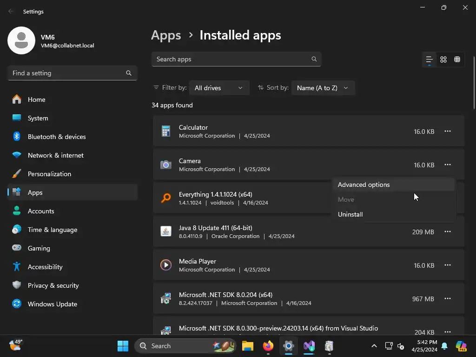Open File Explorer from taskbar
The width and height of the screenshot is (476, 357).
point(247,346)
